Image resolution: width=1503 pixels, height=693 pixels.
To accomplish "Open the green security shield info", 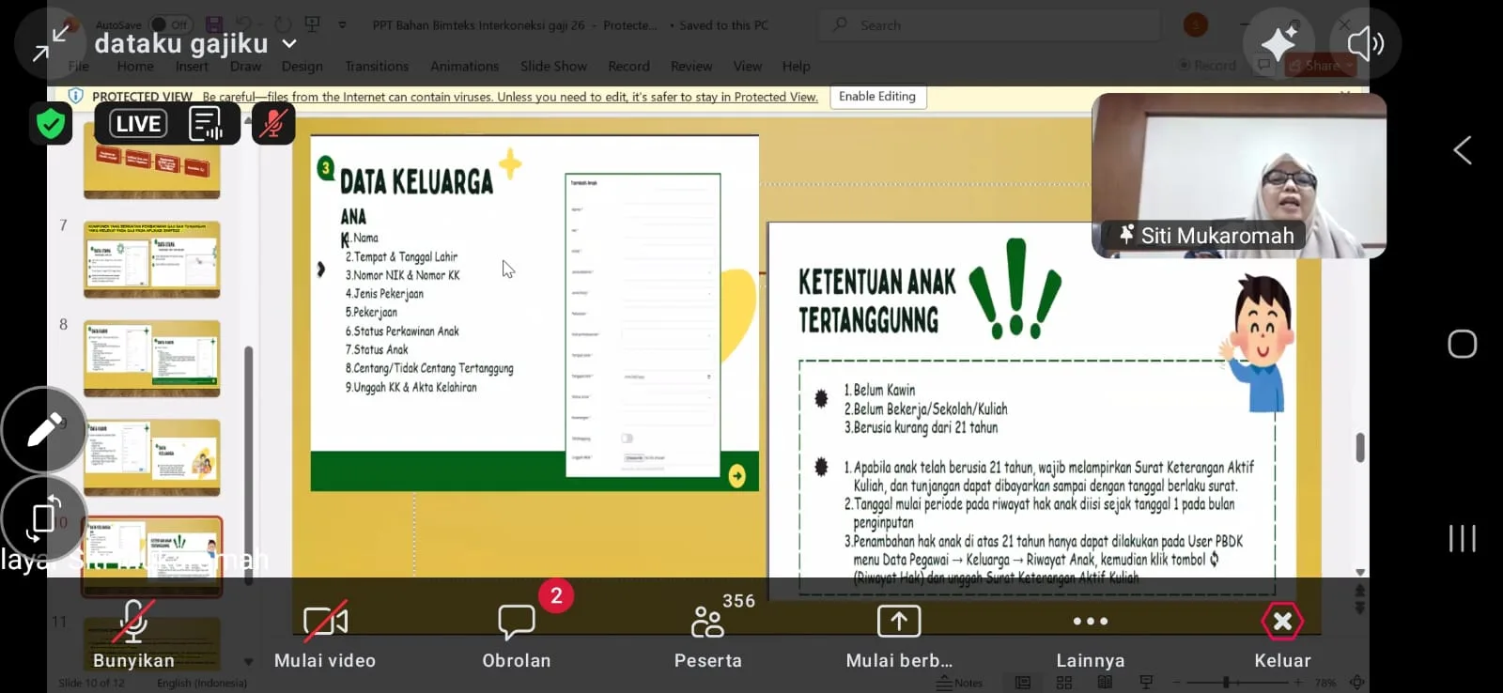I will [x=51, y=124].
